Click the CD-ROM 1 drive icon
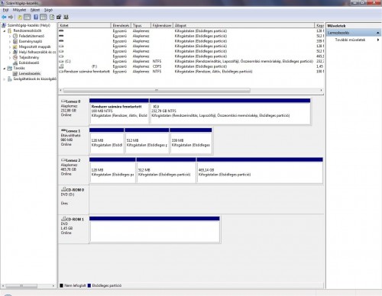Viewport: 382px width, 296px height. 63,219
